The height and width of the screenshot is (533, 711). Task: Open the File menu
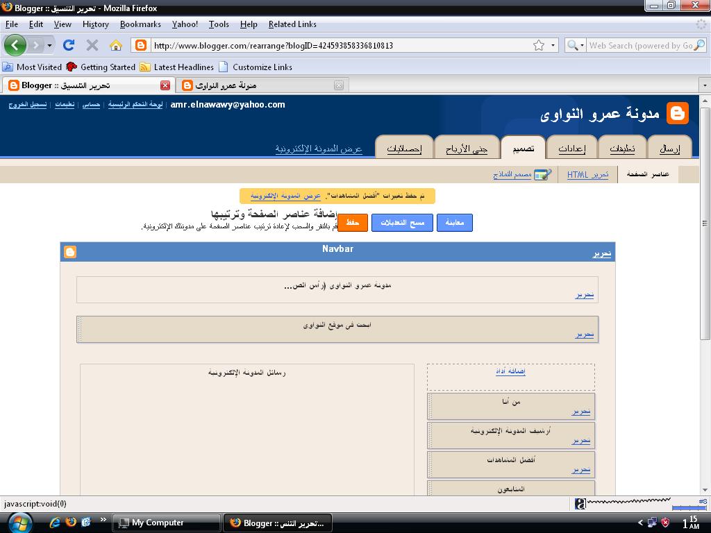point(12,24)
